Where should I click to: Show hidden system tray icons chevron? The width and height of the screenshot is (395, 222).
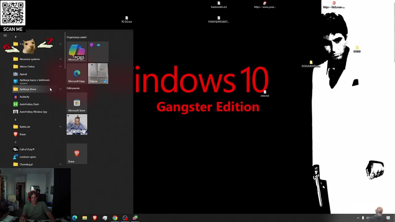[358, 218]
